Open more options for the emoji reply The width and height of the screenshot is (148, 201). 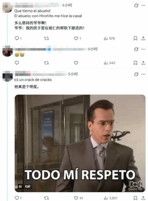tap(143, 49)
